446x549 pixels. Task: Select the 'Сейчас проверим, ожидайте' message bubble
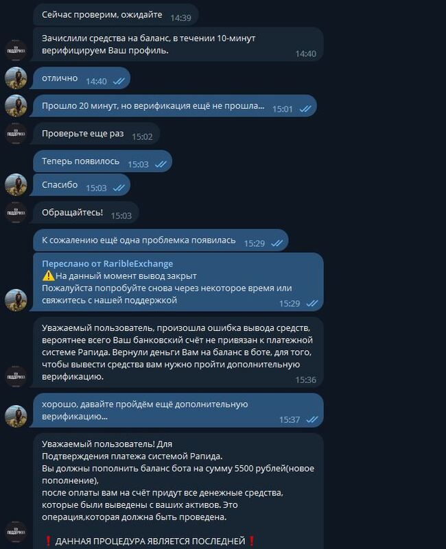tap(116, 14)
